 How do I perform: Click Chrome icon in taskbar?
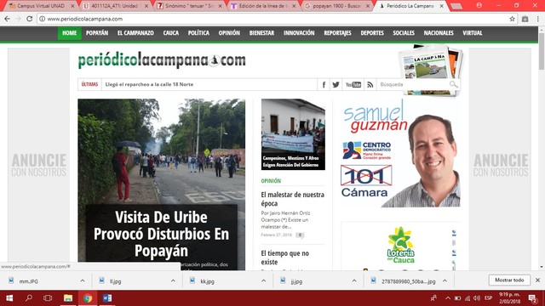click(x=88, y=298)
